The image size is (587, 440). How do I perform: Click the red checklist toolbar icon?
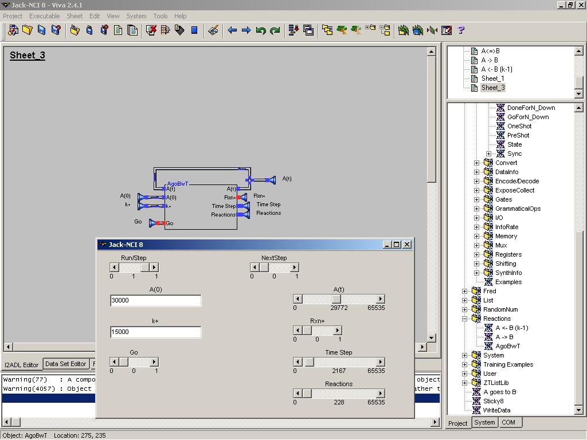point(447,30)
